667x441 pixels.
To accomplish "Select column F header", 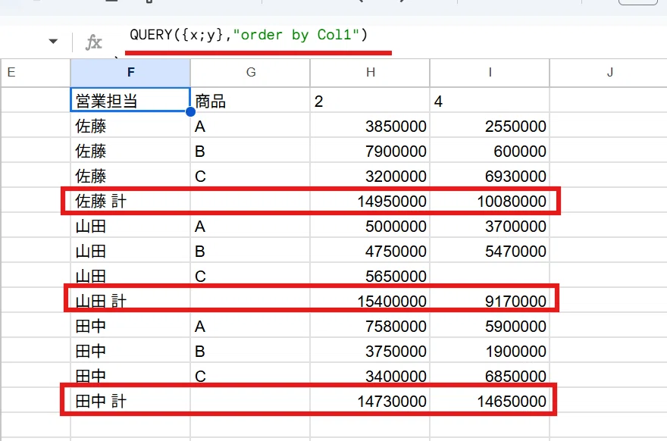I will coord(130,73).
